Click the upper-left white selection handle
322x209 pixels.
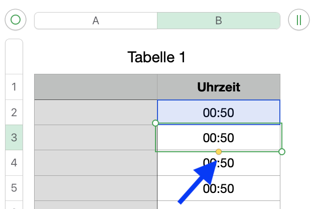[x=155, y=123]
